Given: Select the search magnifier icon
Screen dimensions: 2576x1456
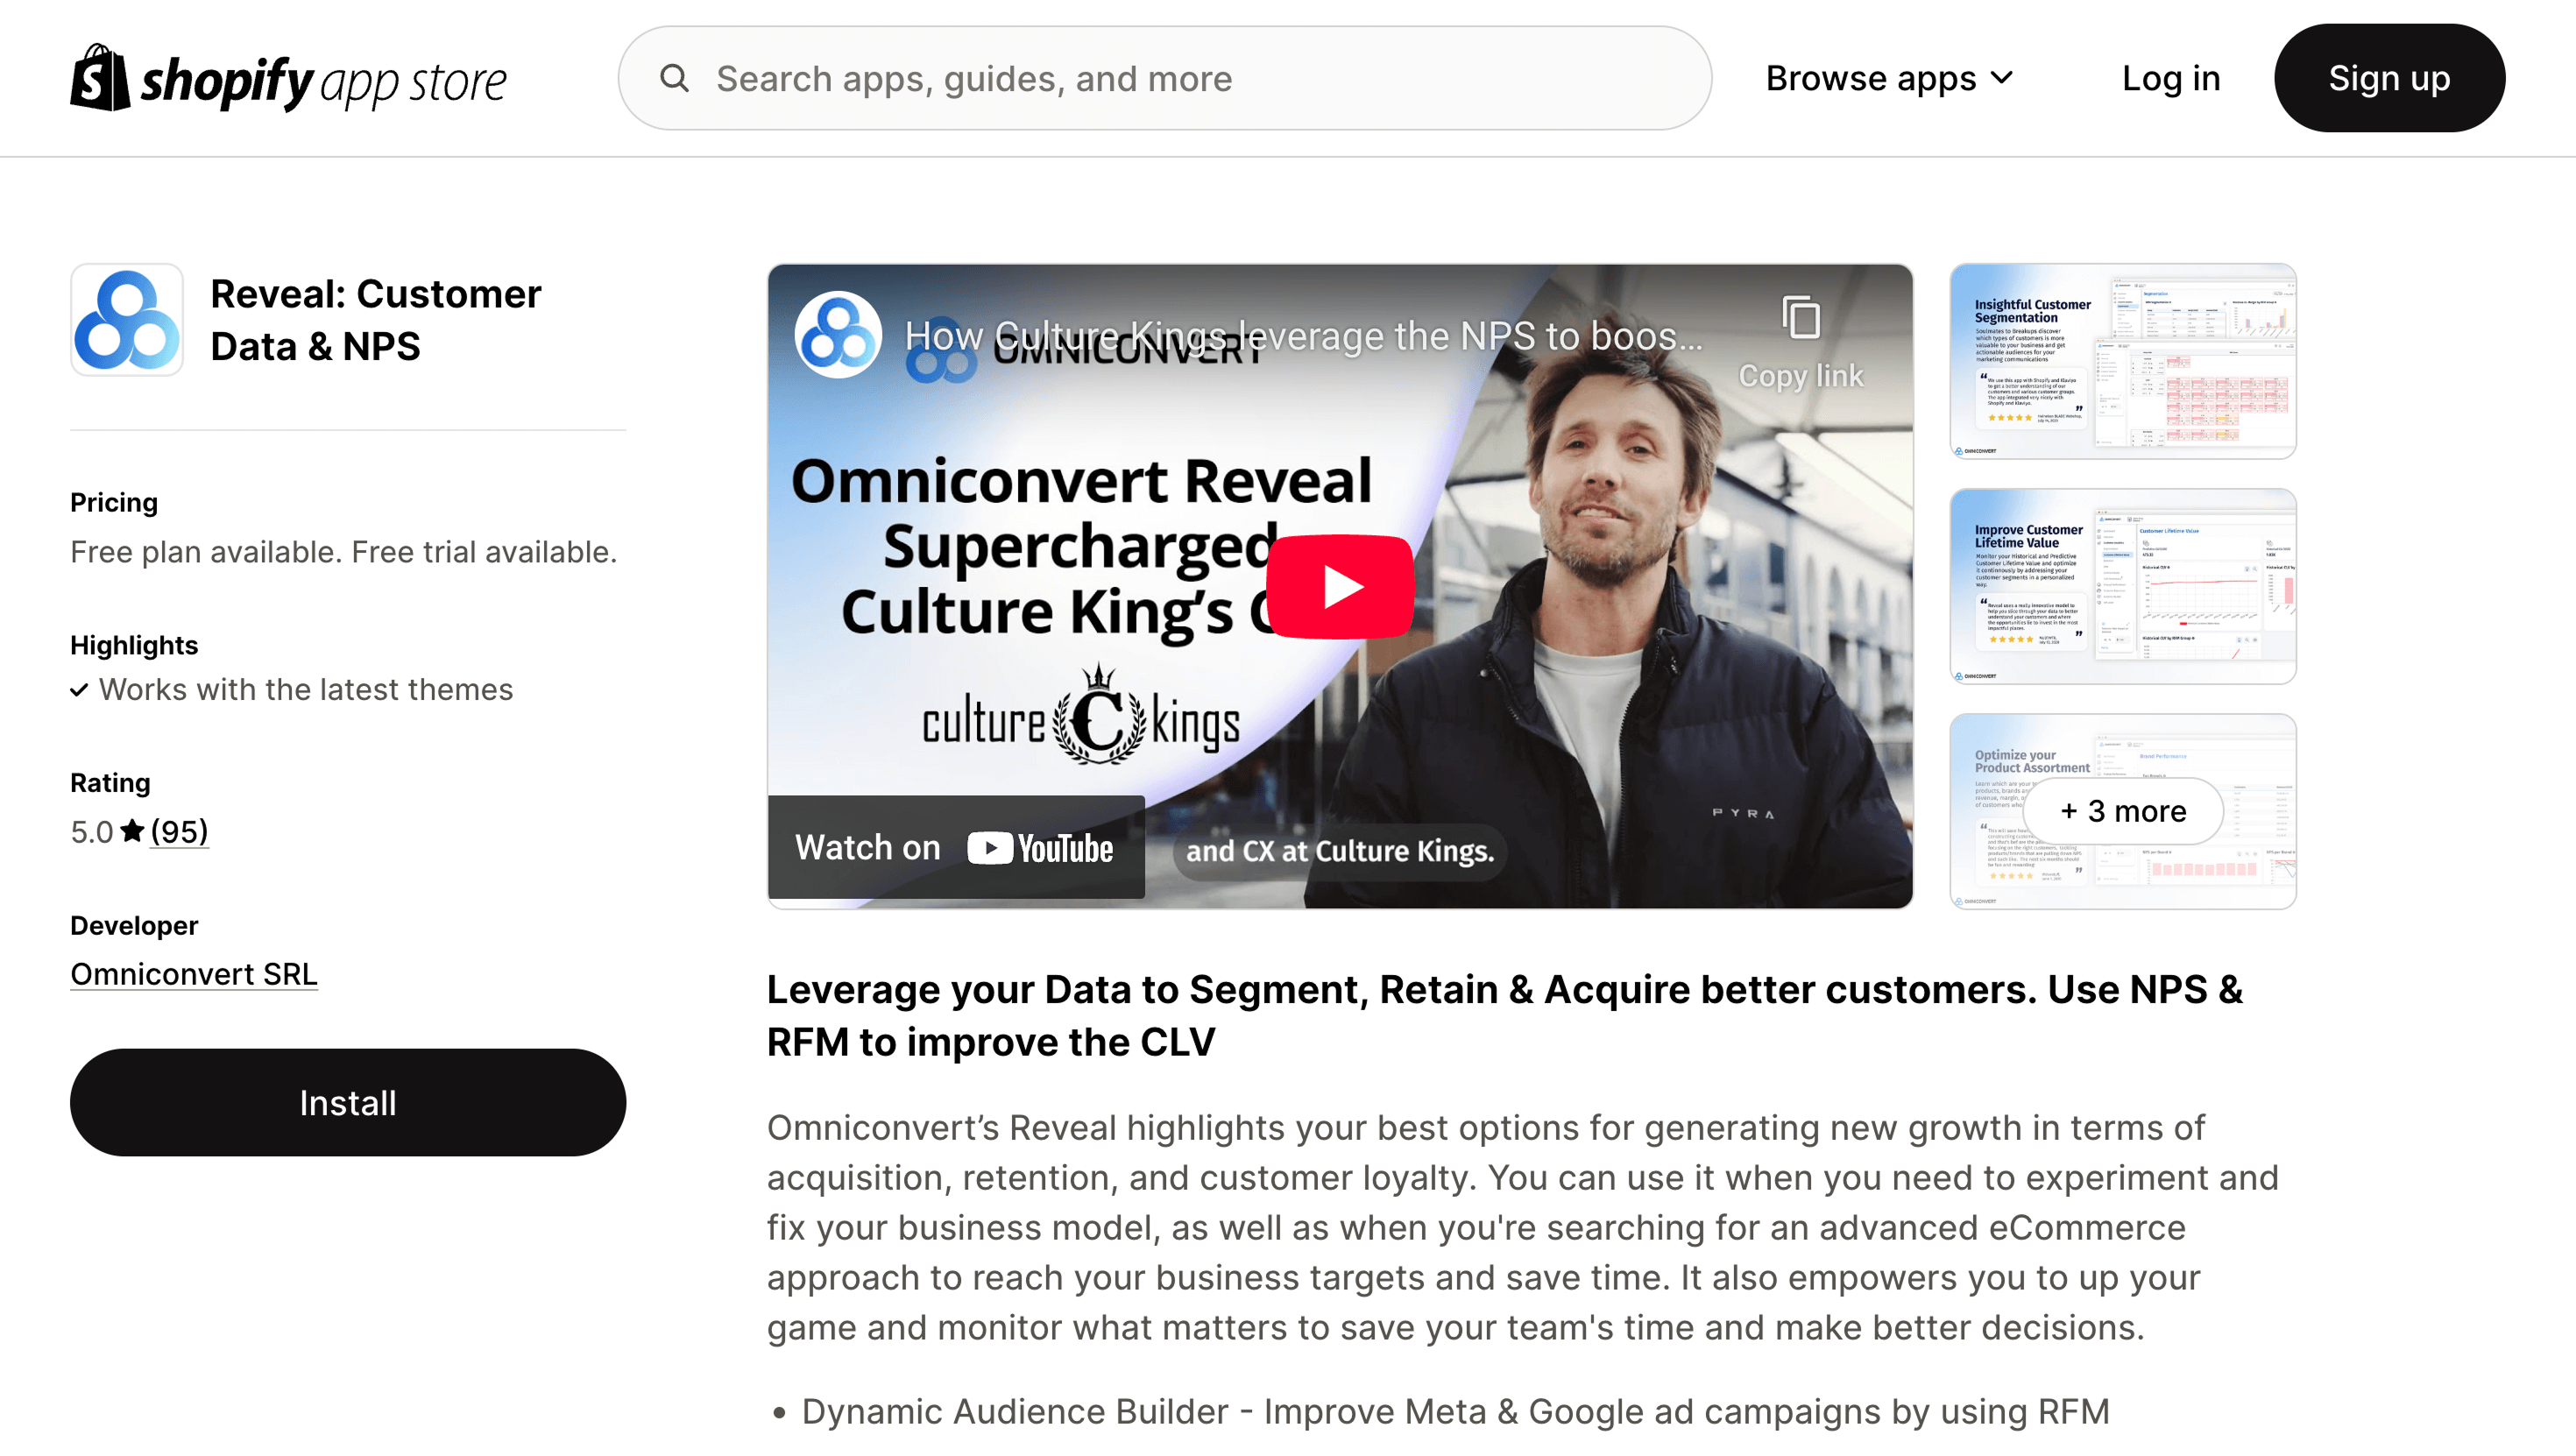Looking at the screenshot, I should 676,78.
